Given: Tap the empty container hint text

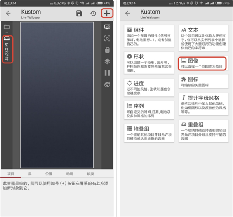Looking at the screenshot, I should (x=55, y=185).
